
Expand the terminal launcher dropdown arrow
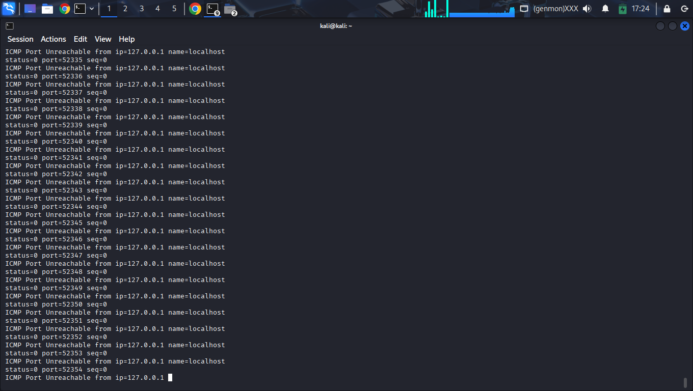92,9
